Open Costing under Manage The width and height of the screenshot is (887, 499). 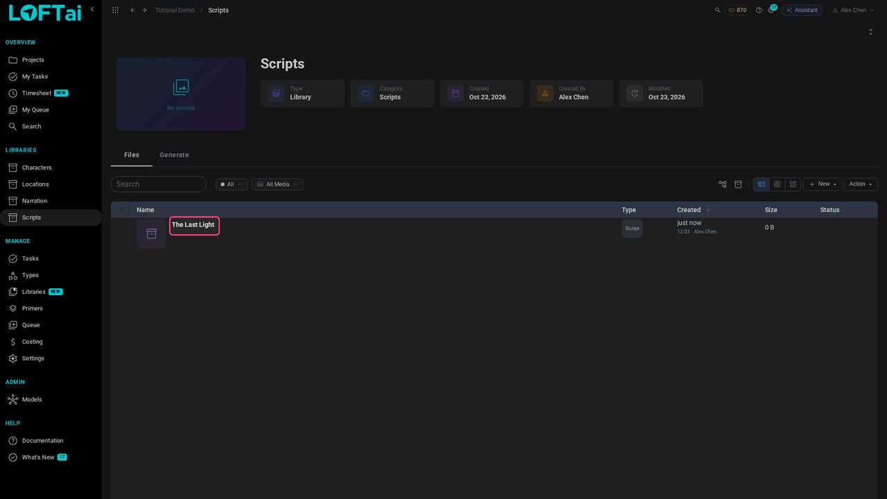click(x=51, y=342)
